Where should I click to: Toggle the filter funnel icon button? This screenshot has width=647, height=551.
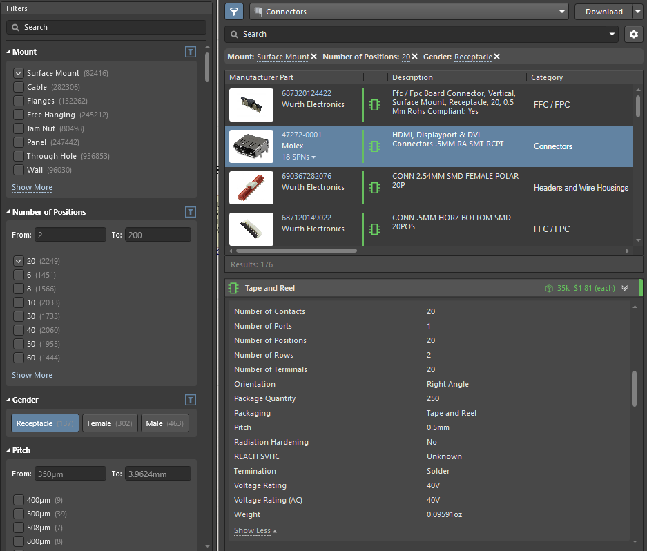[x=234, y=12]
